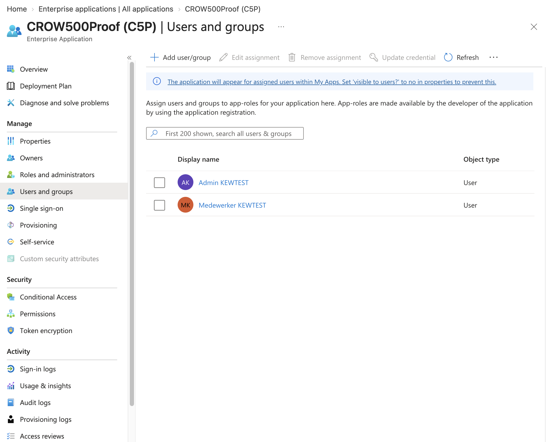Screen dimensions: 546x442
Task: Click Add user/group button
Action: tap(180, 57)
